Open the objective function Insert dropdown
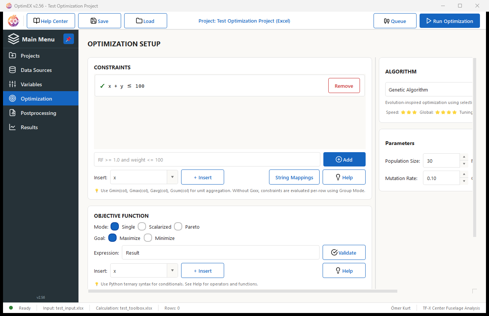 point(172,270)
